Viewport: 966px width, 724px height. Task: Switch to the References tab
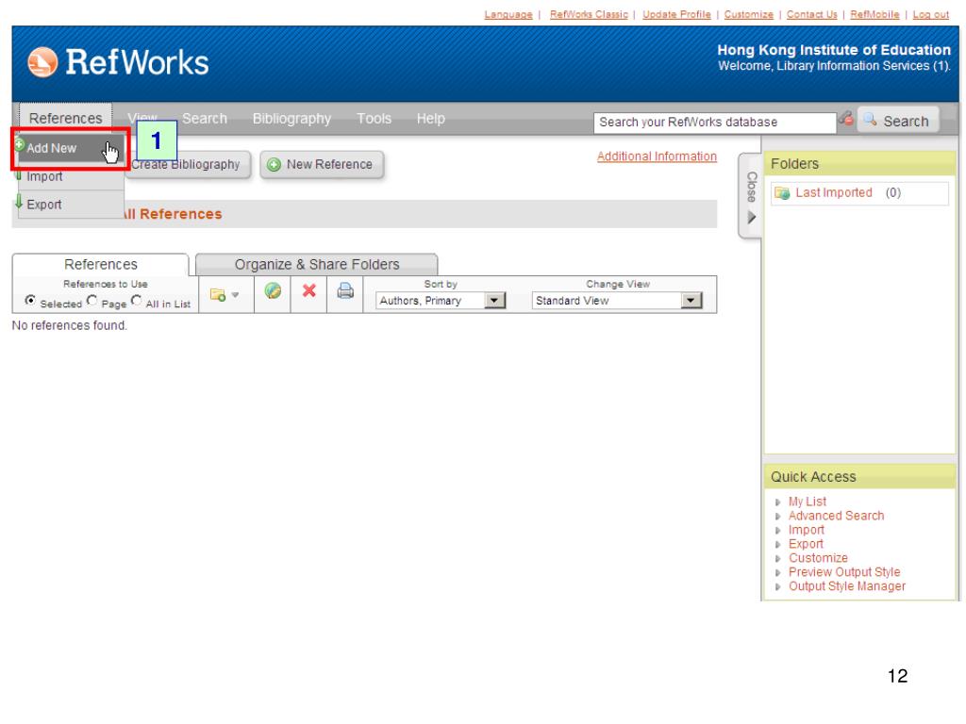[x=100, y=265]
